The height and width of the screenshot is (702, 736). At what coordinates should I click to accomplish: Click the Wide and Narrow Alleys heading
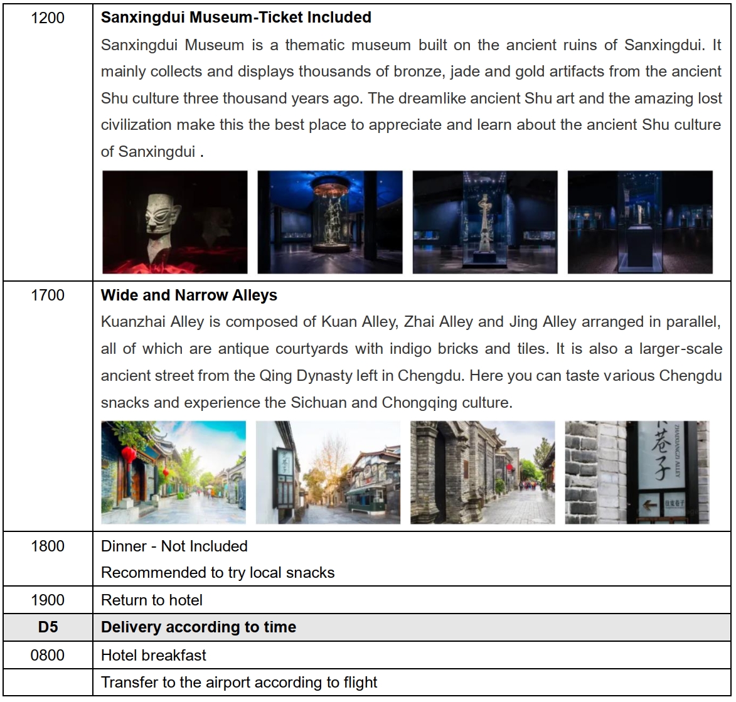click(x=189, y=295)
